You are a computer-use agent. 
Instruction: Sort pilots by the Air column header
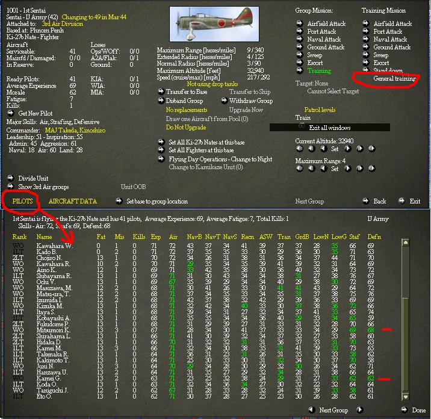point(173,237)
